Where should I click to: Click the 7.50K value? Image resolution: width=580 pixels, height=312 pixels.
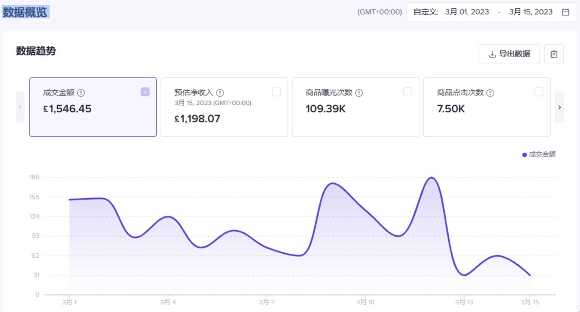tap(451, 109)
